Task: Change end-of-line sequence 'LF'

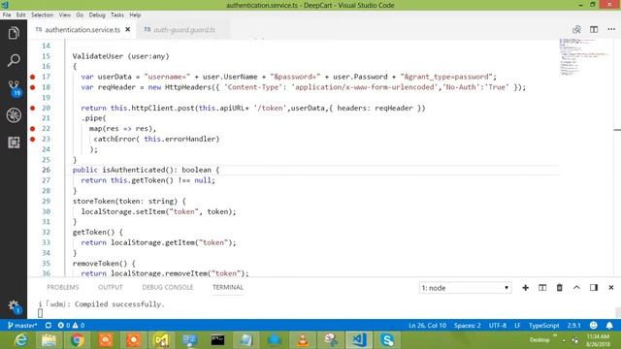Action: [517, 326]
